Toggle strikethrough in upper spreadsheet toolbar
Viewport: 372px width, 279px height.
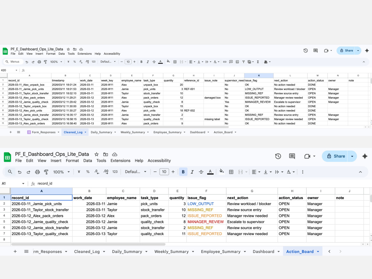click(154, 62)
